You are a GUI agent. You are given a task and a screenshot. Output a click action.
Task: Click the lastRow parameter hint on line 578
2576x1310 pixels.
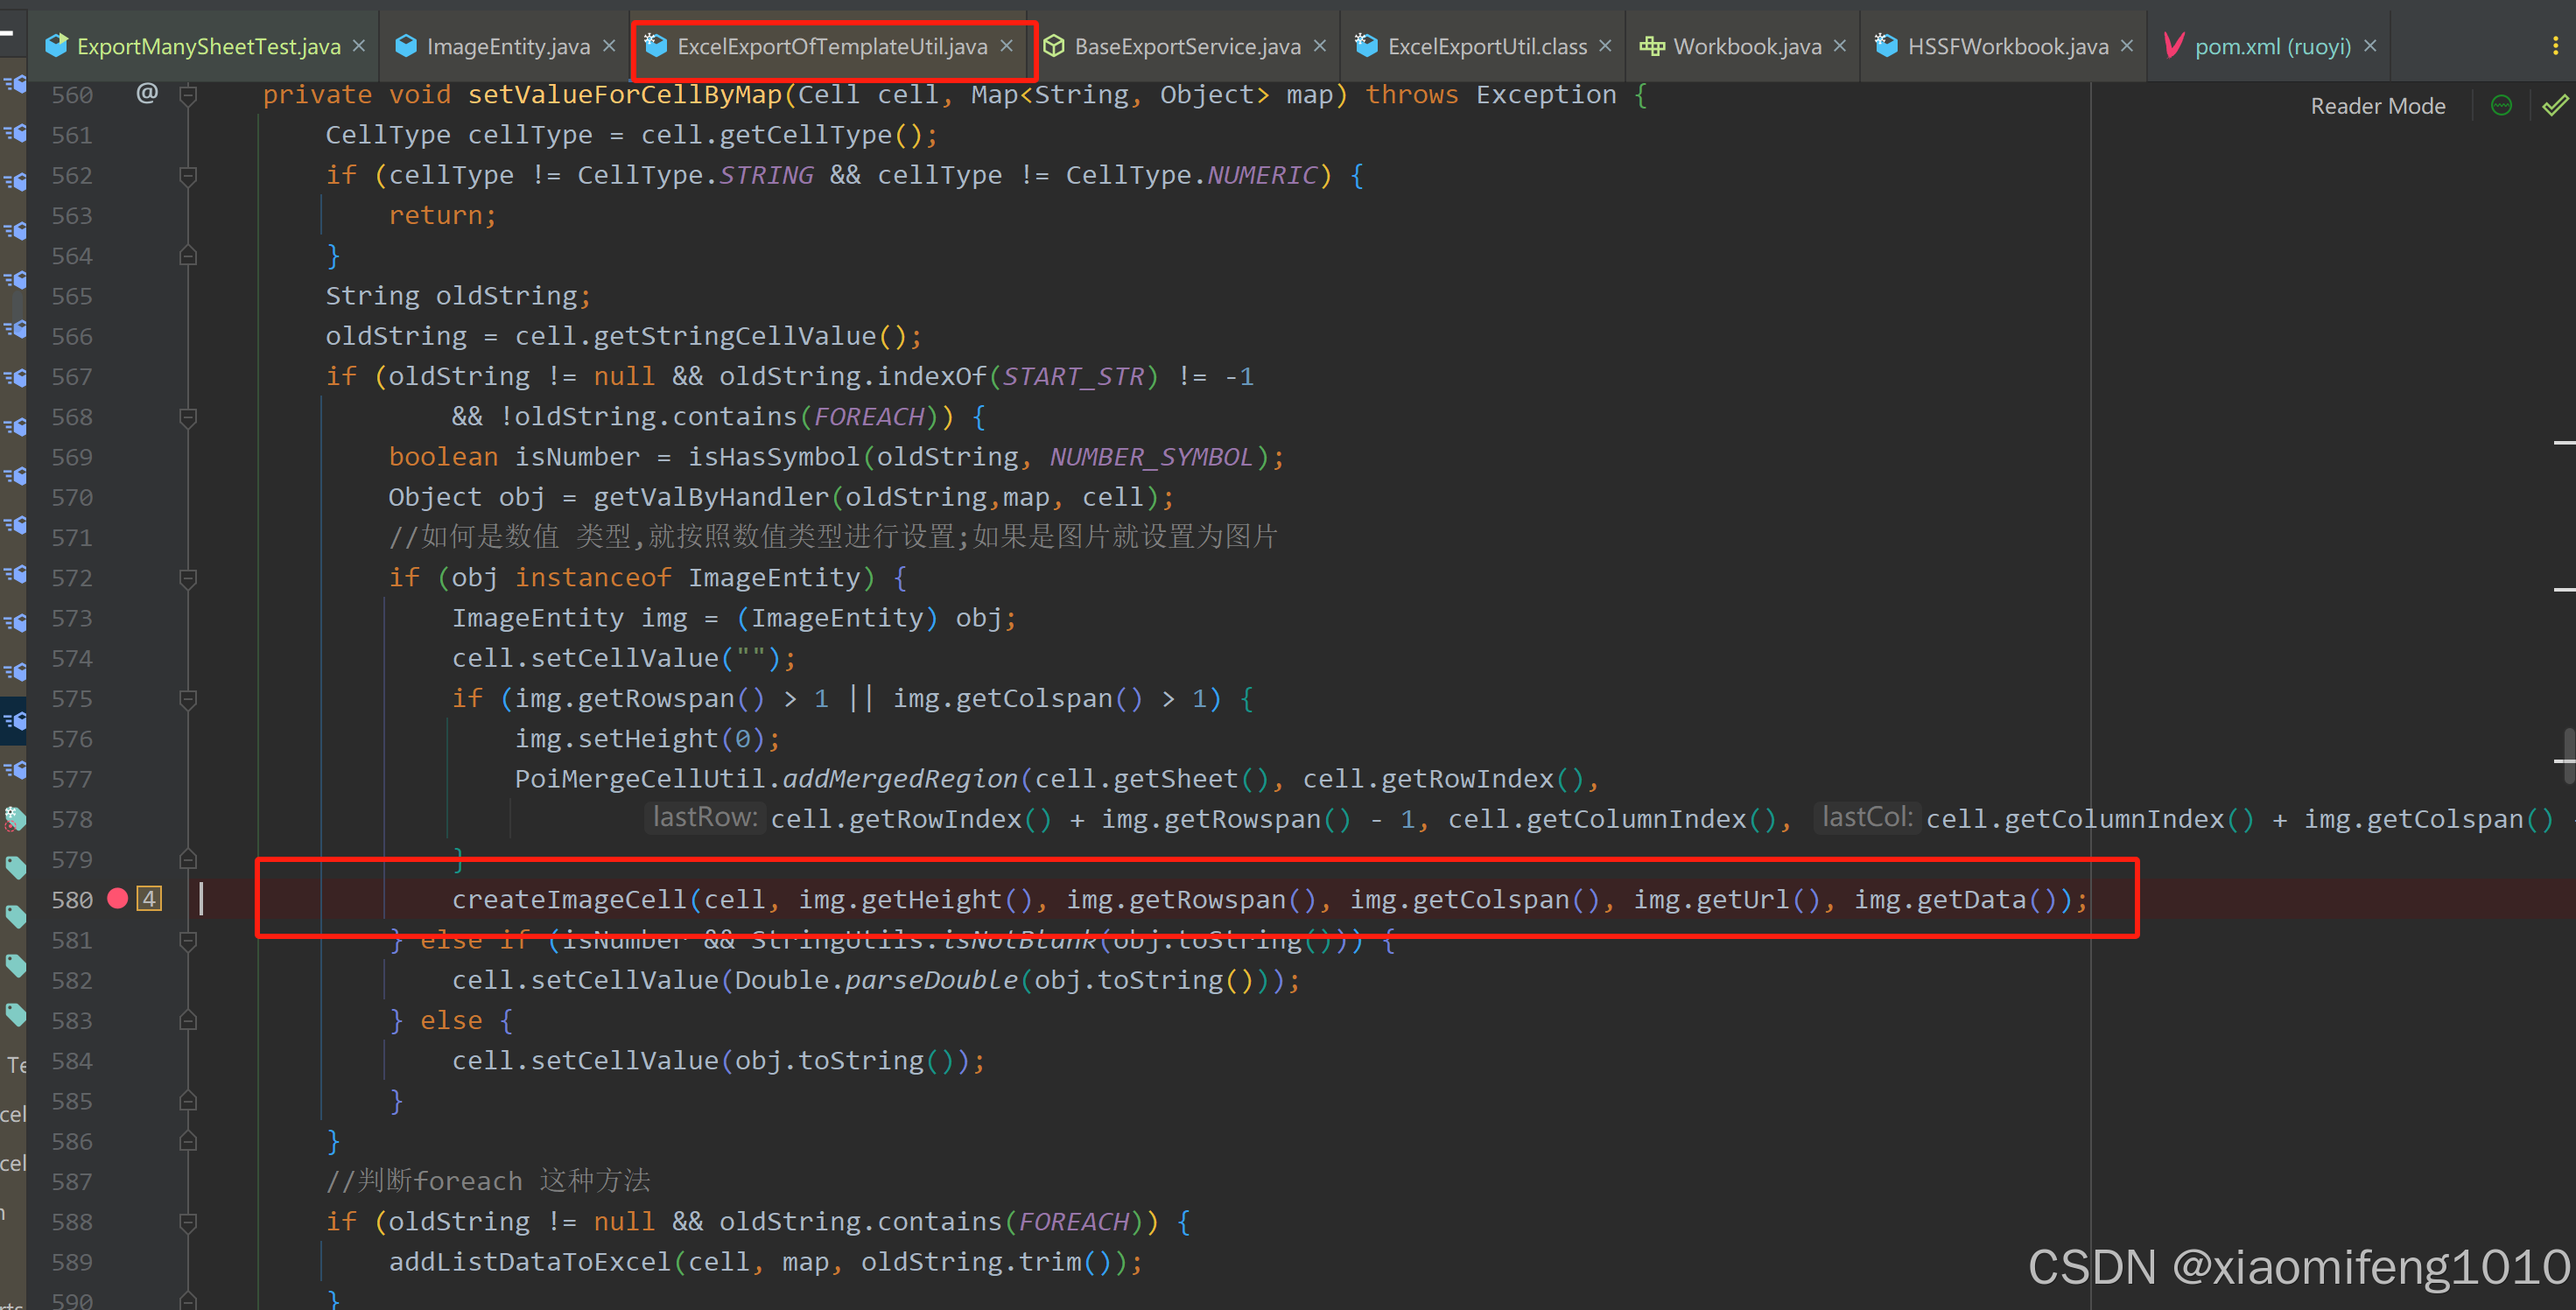click(704, 818)
